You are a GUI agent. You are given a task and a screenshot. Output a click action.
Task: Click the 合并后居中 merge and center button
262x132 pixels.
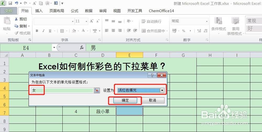pyautogui.click(x=153, y=31)
